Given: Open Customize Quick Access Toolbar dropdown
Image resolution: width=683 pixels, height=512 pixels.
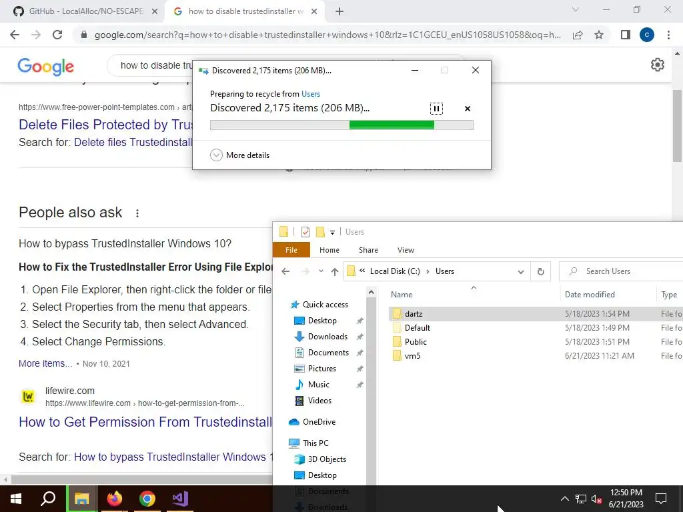Looking at the screenshot, I should 332,232.
